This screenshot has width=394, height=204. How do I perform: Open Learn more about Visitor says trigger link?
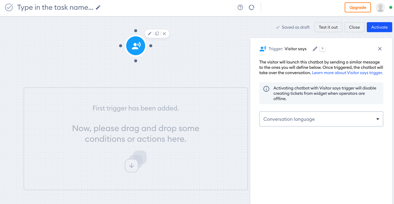(x=347, y=73)
